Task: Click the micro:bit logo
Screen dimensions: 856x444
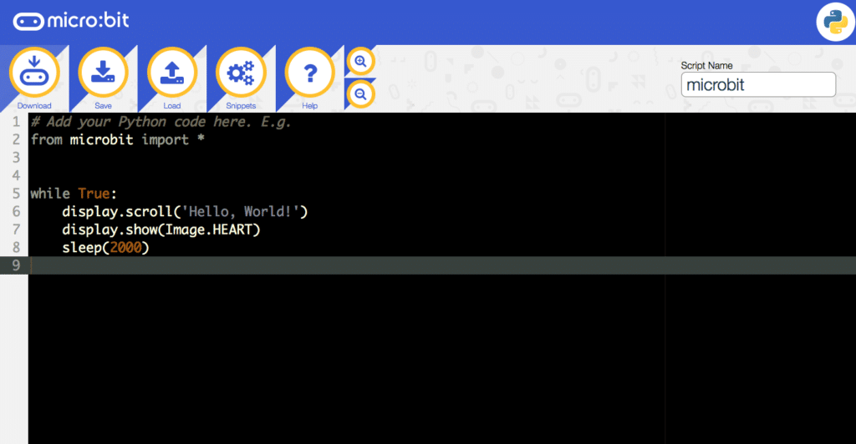Action: click(71, 21)
